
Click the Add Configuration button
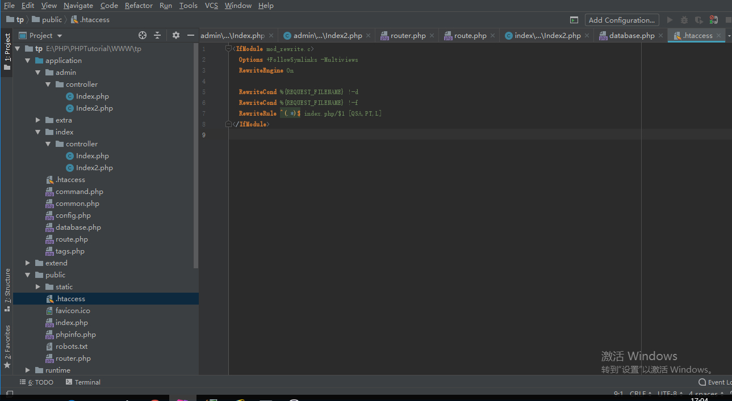622,20
